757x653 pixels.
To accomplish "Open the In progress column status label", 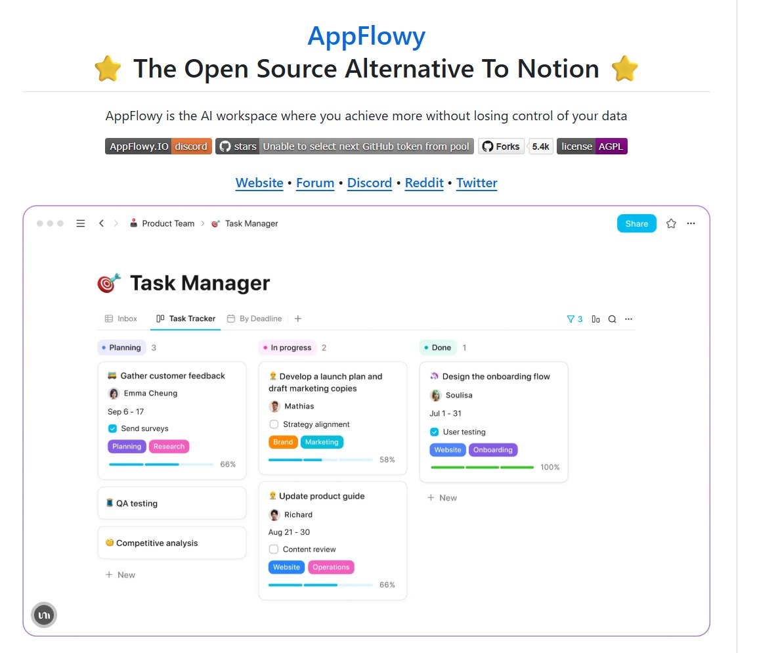I will (288, 348).
